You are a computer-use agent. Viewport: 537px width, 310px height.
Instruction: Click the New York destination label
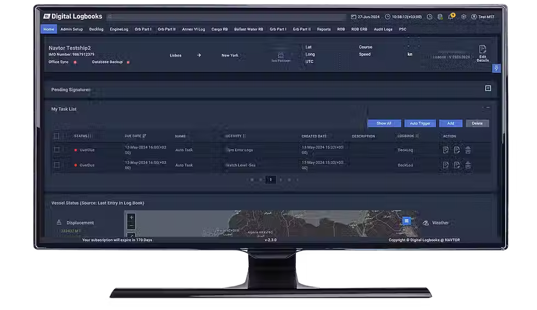pos(230,55)
